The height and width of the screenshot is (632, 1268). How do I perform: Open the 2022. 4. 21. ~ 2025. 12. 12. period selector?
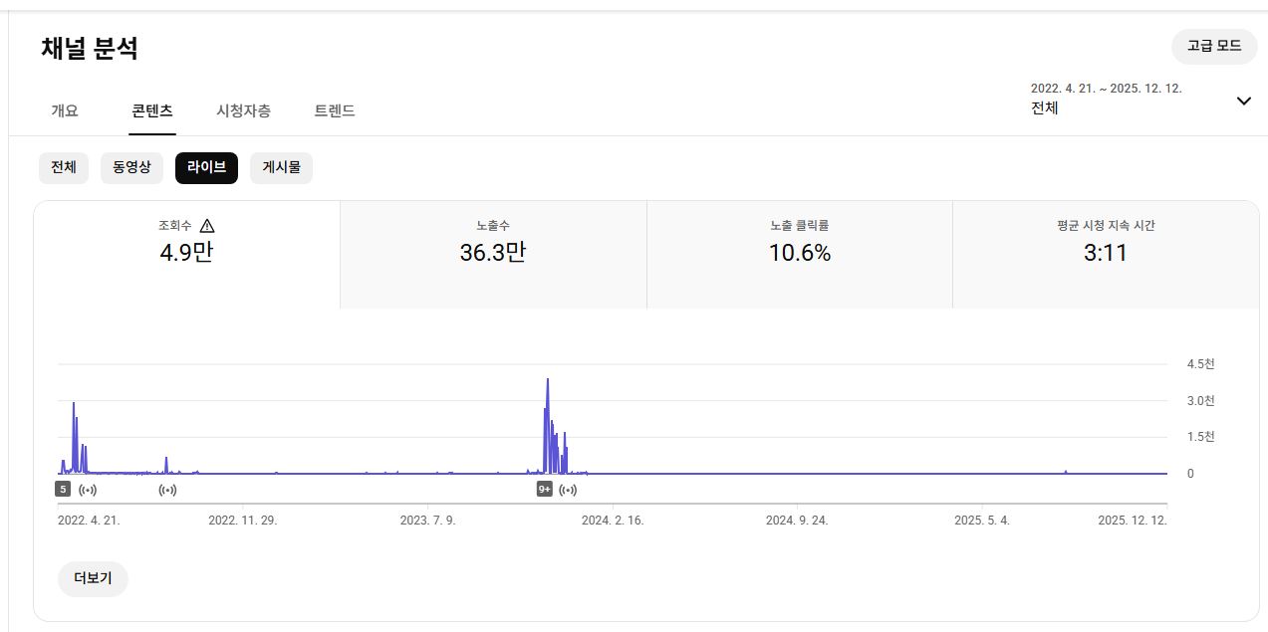1106,99
